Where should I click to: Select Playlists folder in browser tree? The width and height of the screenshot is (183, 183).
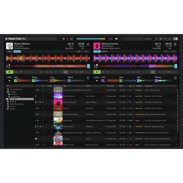tap(13, 92)
